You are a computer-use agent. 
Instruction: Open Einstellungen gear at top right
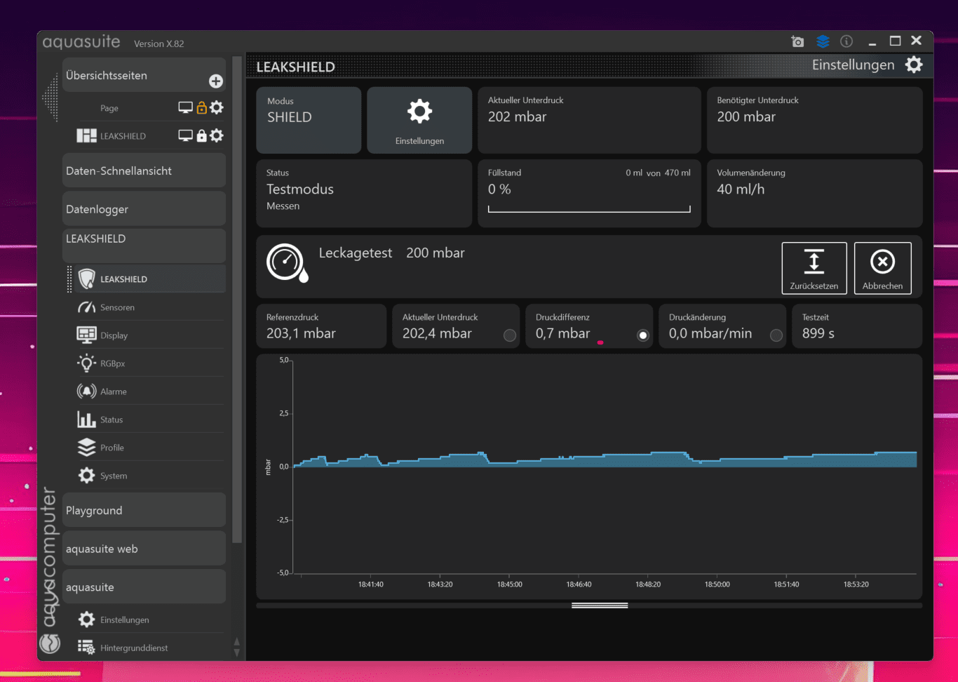point(914,65)
